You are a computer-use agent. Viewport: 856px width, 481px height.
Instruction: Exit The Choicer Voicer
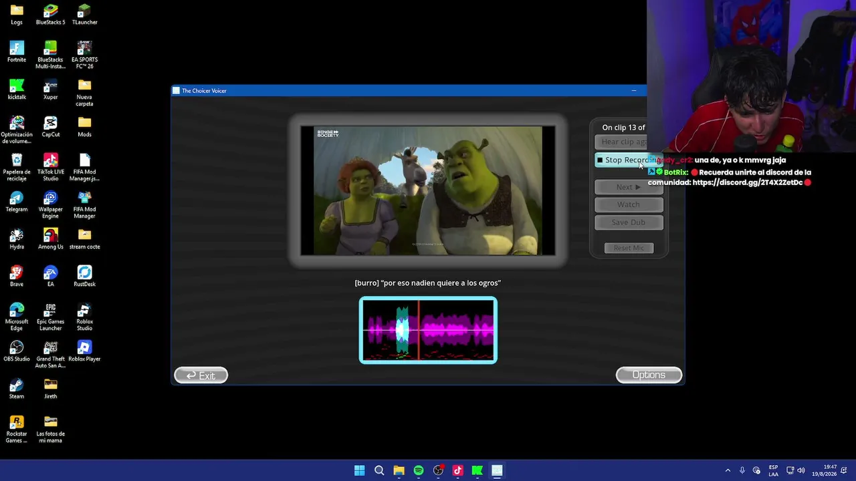201,375
